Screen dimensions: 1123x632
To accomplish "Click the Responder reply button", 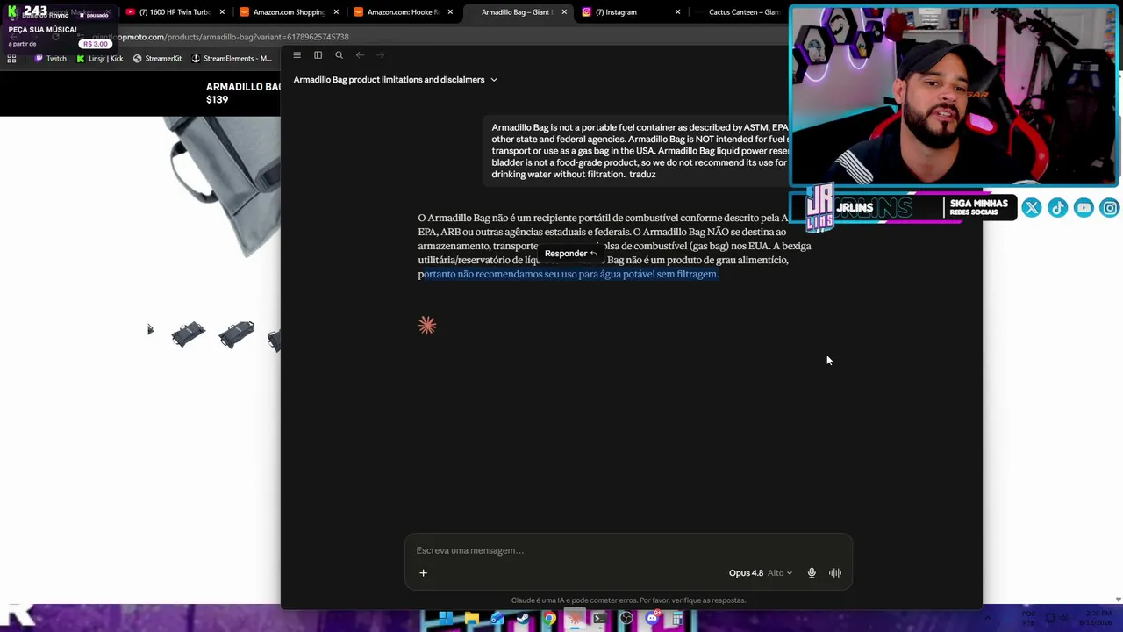I will tap(570, 254).
